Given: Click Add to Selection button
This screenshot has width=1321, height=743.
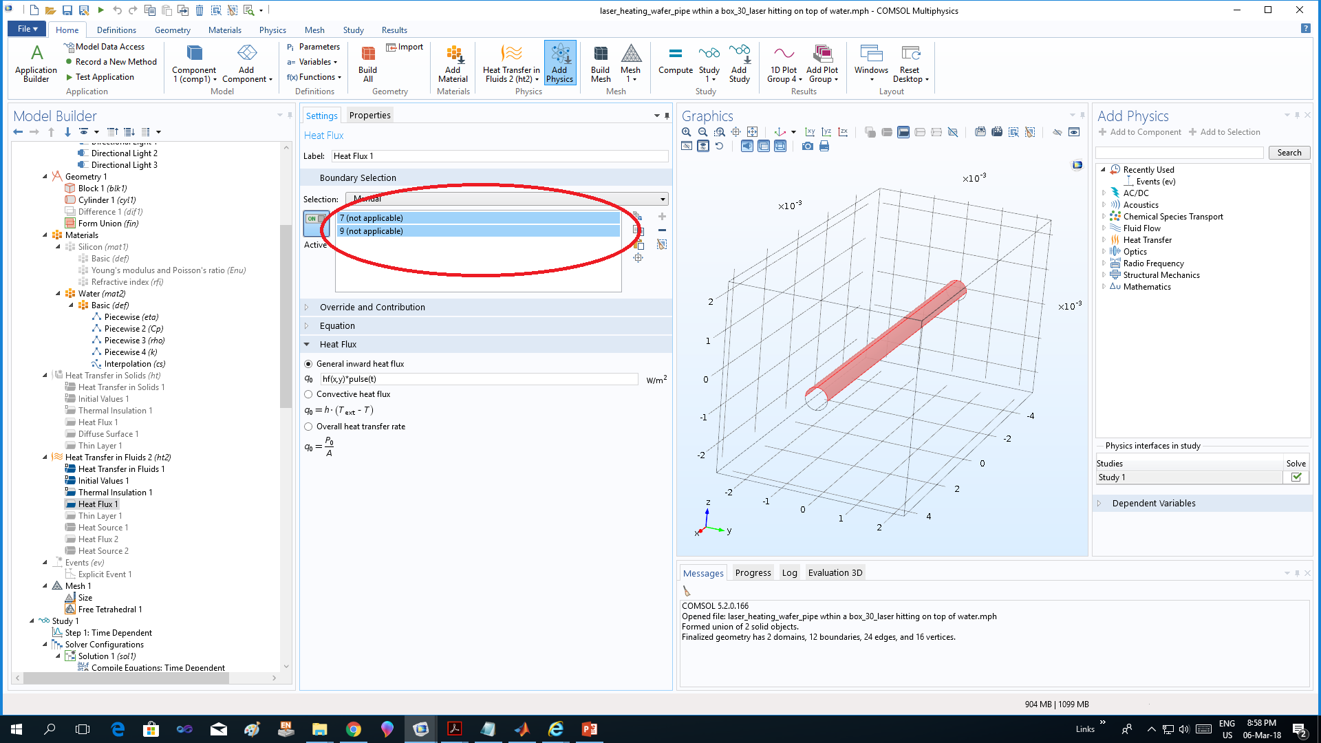Looking at the screenshot, I should (1225, 132).
